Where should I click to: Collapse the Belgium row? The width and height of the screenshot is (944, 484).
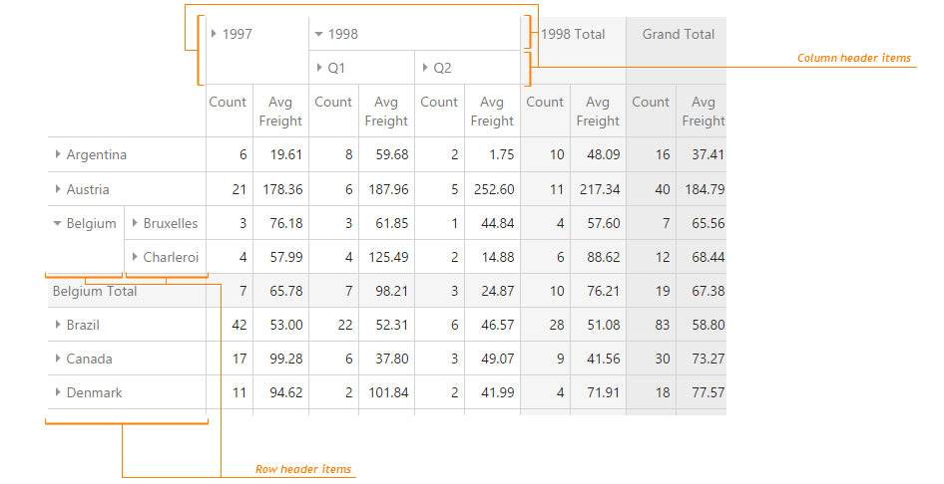[x=57, y=224]
